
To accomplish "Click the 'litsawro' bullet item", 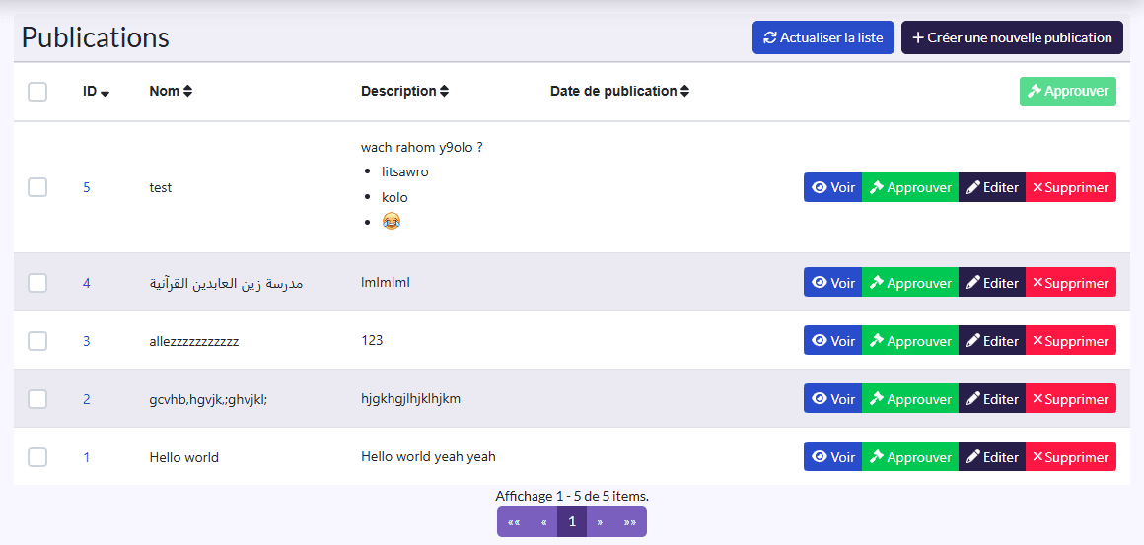I will 405,172.
